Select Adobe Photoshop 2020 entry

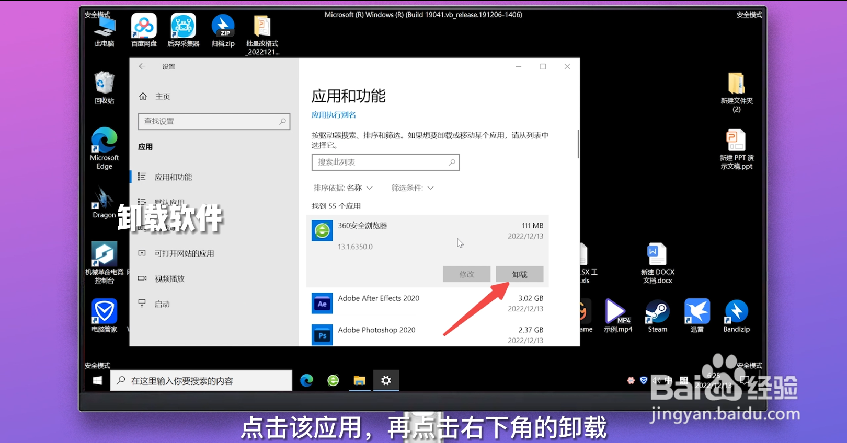point(428,335)
